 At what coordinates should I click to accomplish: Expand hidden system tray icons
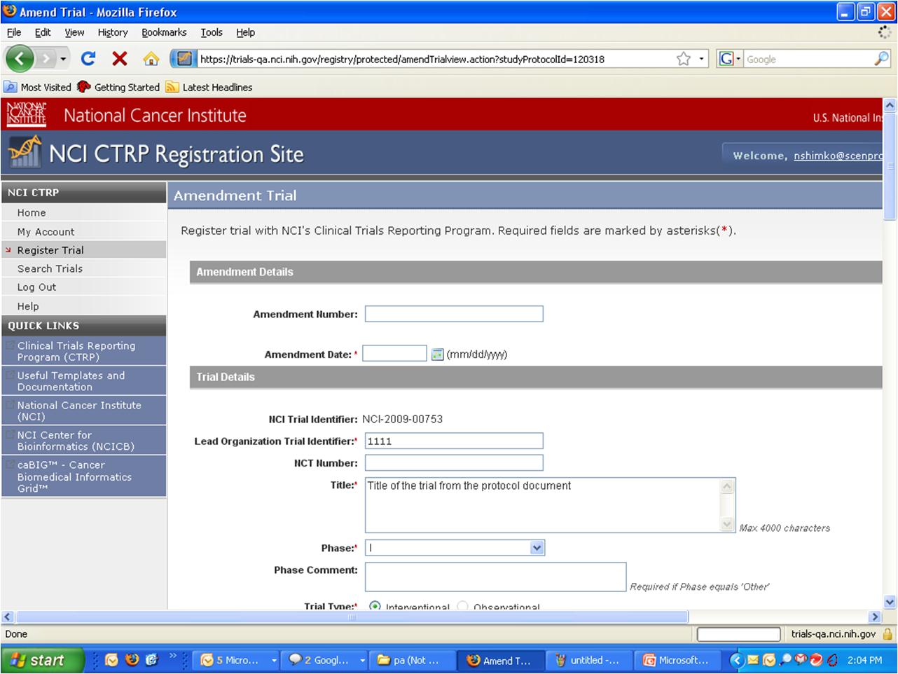point(737,660)
